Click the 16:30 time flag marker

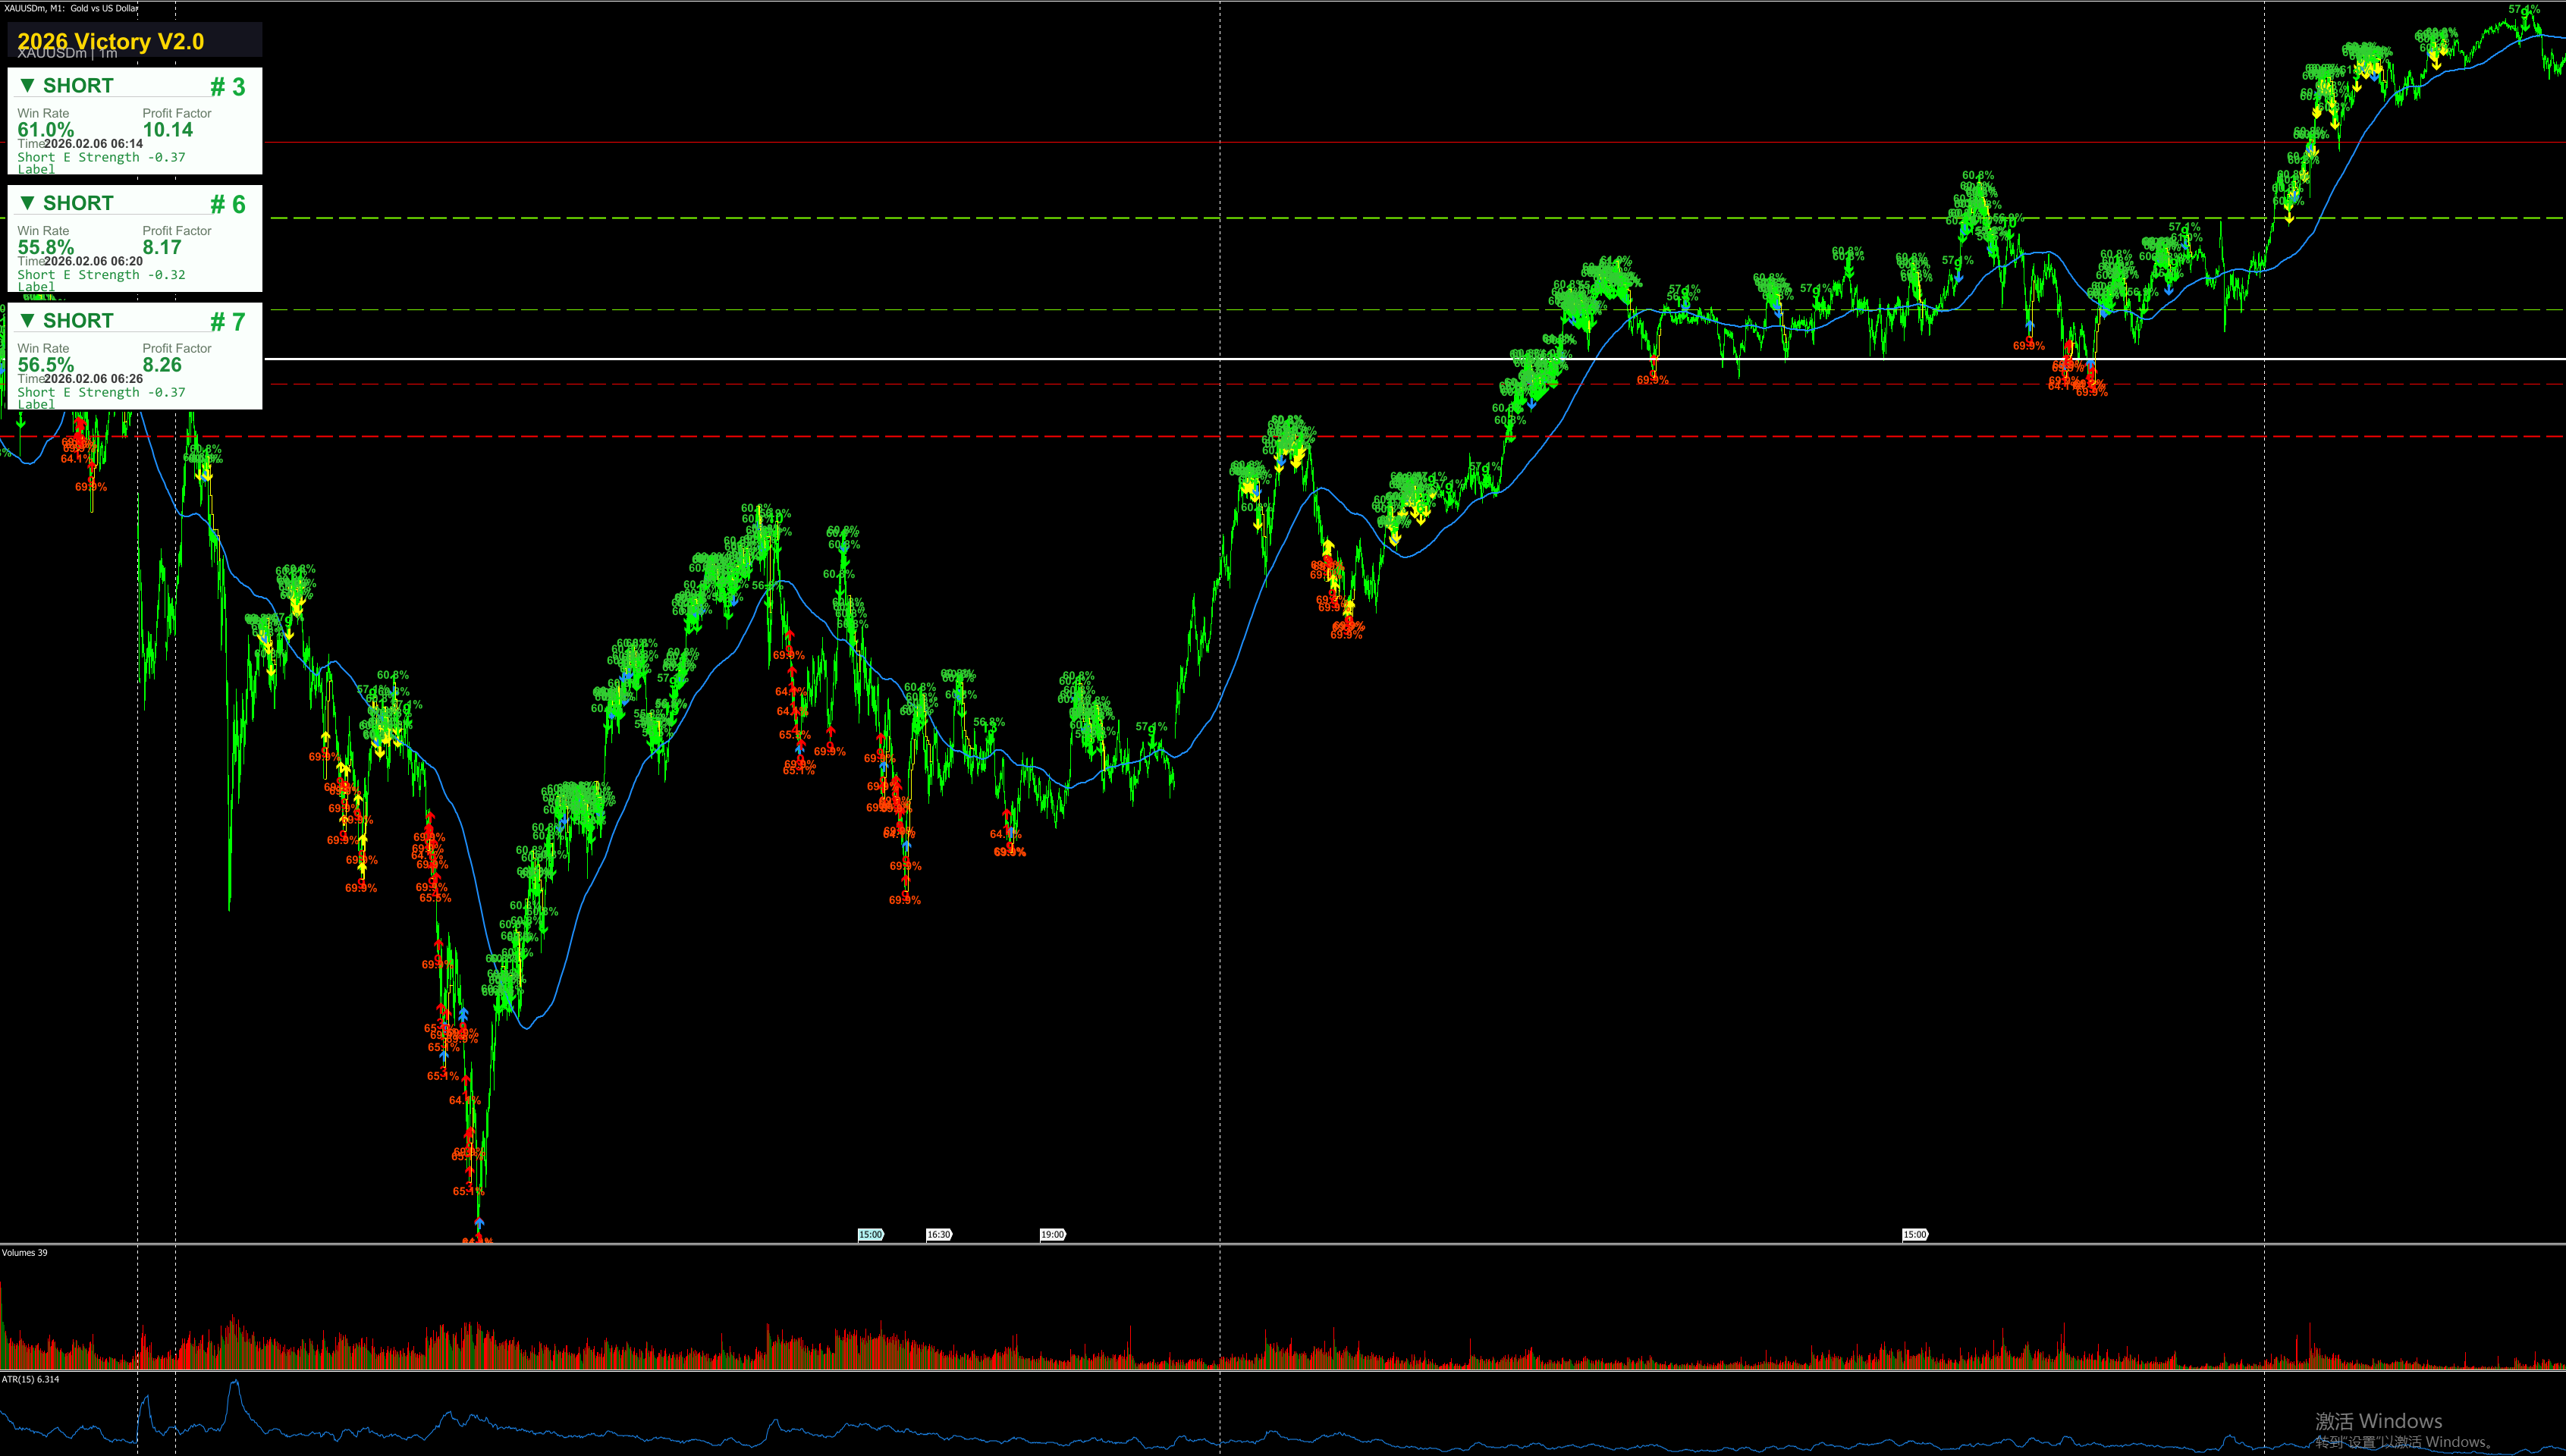coord(938,1234)
